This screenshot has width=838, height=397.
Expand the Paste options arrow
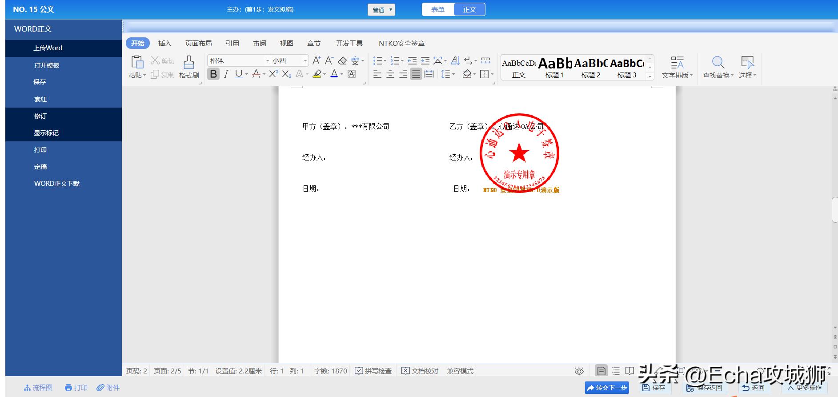(144, 75)
